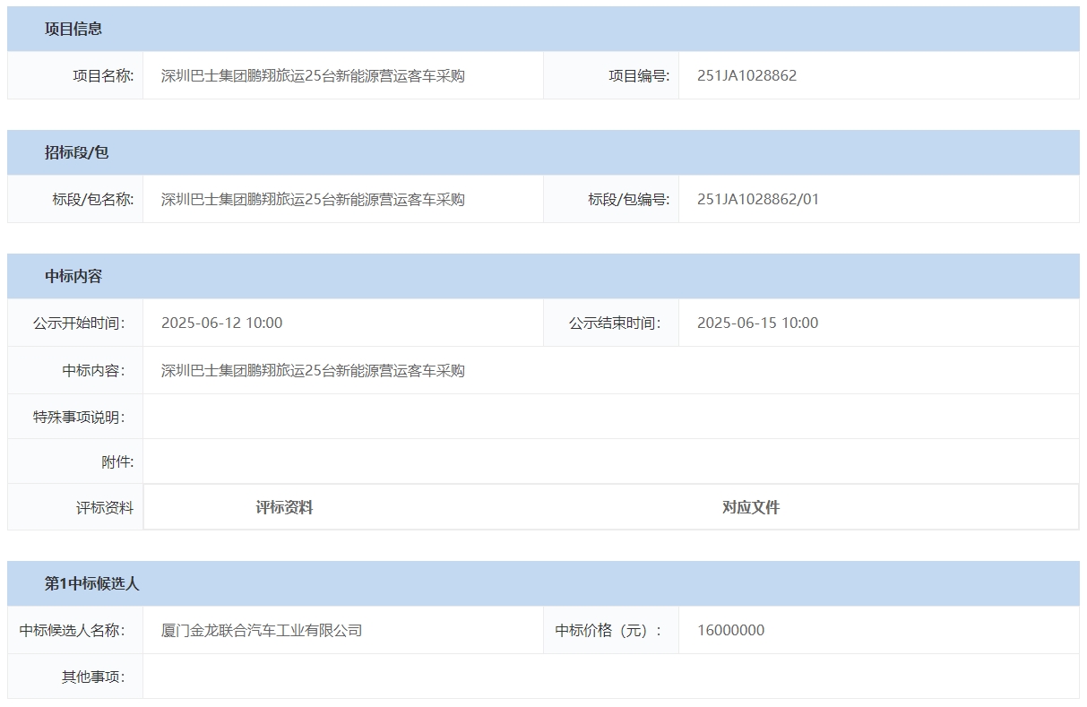The image size is (1087, 707).
Task: Click the 项目编号 label
Action: (639, 76)
